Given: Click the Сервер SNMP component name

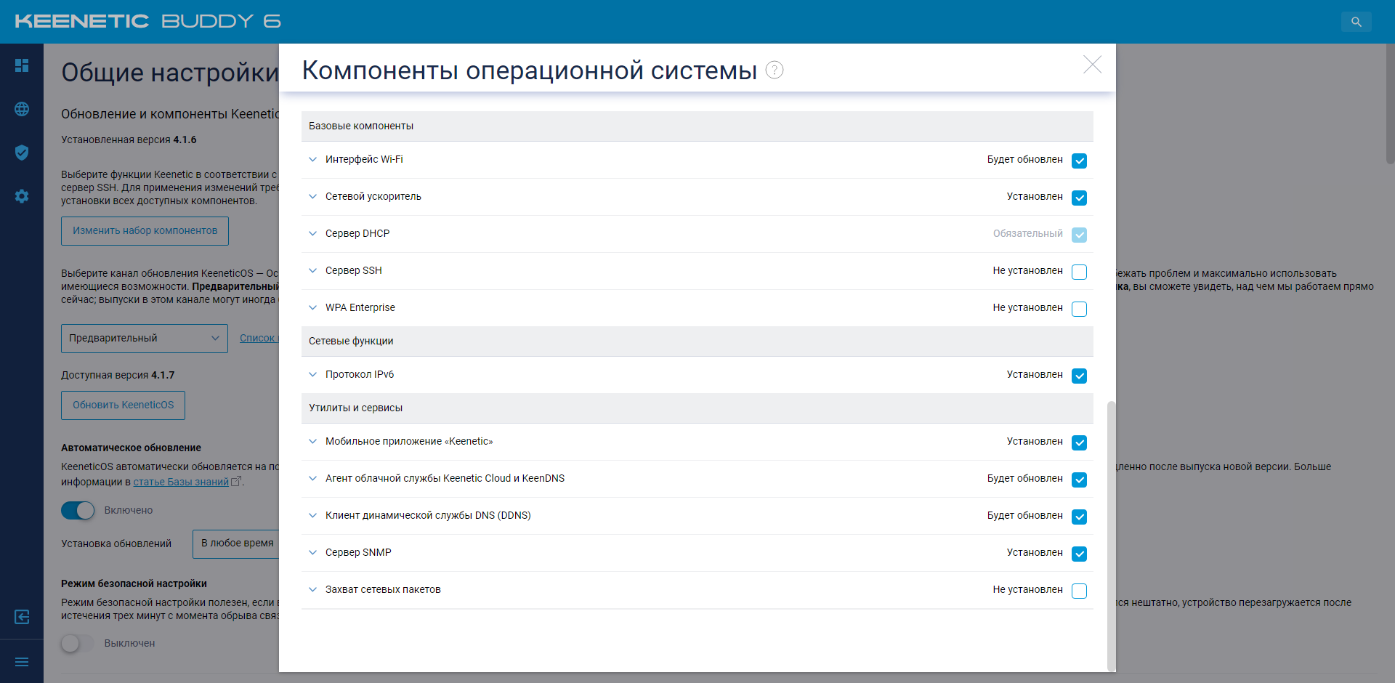Looking at the screenshot, I should [358, 552].
